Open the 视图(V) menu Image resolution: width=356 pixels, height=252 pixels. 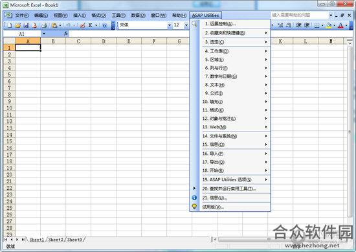click(x=60, y=16)
